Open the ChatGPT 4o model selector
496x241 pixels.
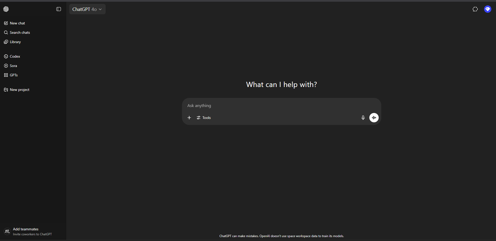87,9
